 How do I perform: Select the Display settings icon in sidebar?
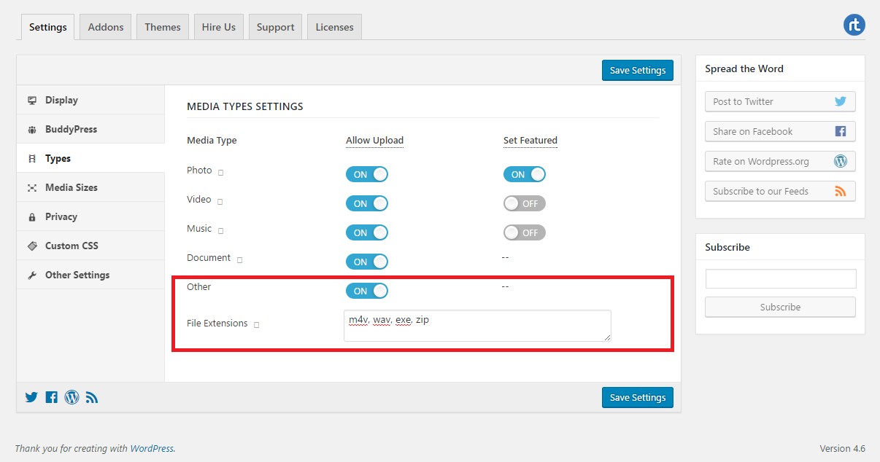pyautogui.click(x=31, y=100)
